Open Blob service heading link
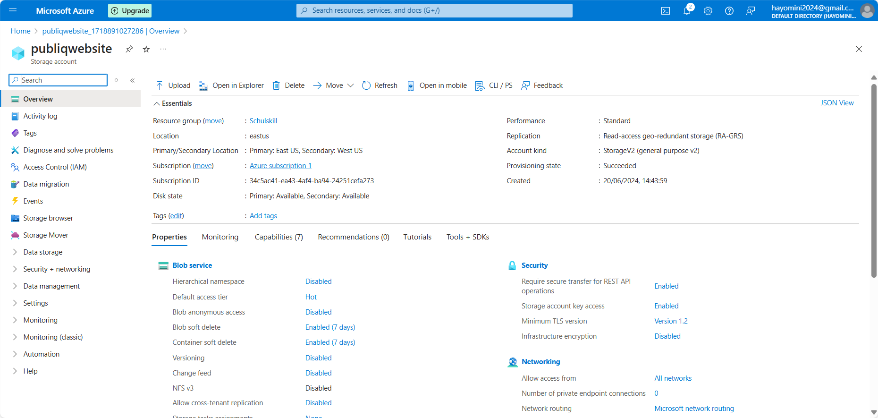Screen dimensions: 878x418 (x=192, y=265)
